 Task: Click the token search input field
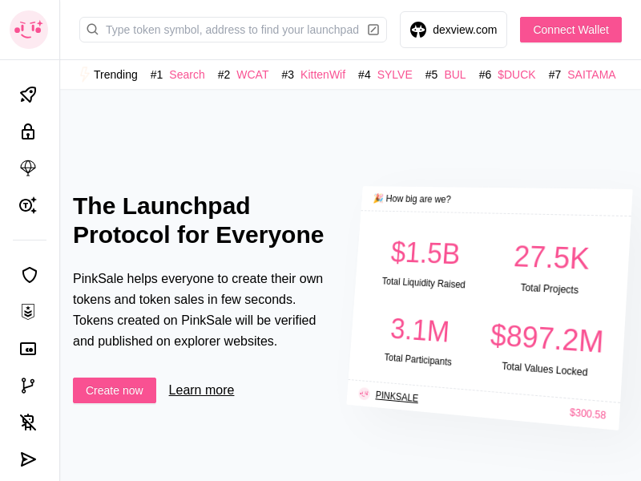tap(232, 29)
